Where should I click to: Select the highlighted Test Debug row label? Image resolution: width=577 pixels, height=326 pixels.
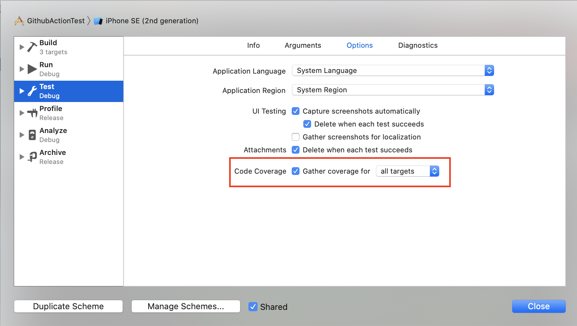69,91
